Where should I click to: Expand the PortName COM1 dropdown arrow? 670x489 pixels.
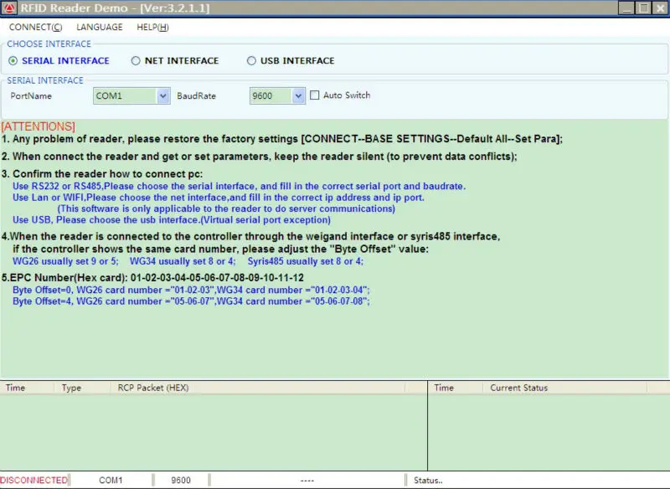pos(162,95)
